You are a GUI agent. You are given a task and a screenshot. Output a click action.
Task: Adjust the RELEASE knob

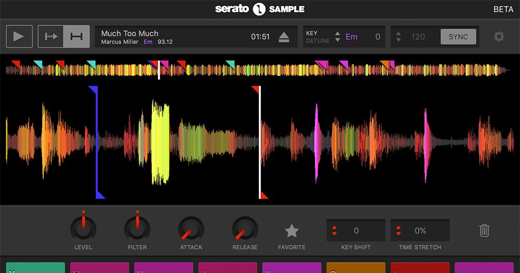point(245,228)
